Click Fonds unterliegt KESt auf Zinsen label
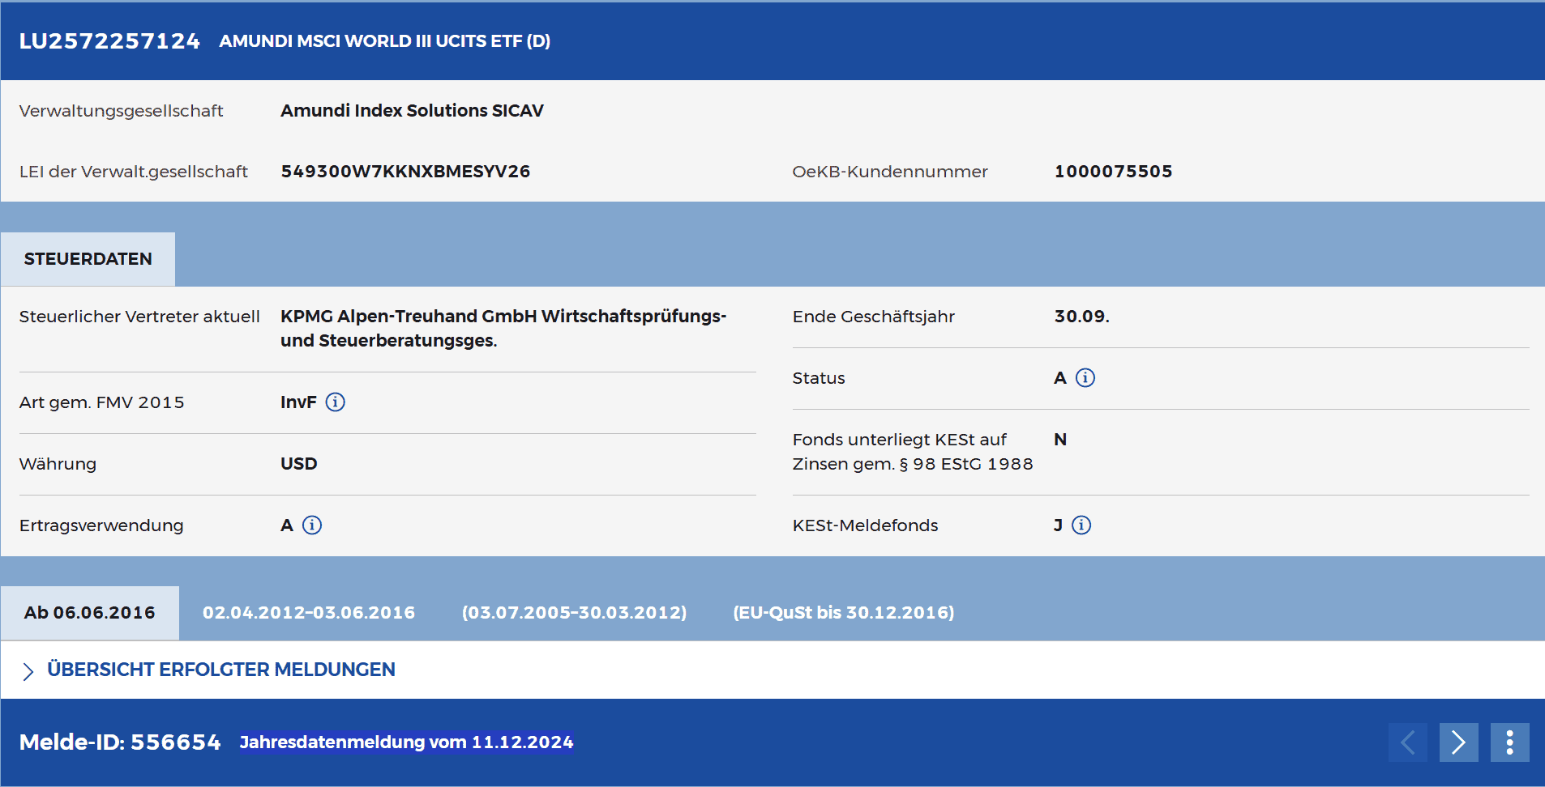 [x=913, y=452]
